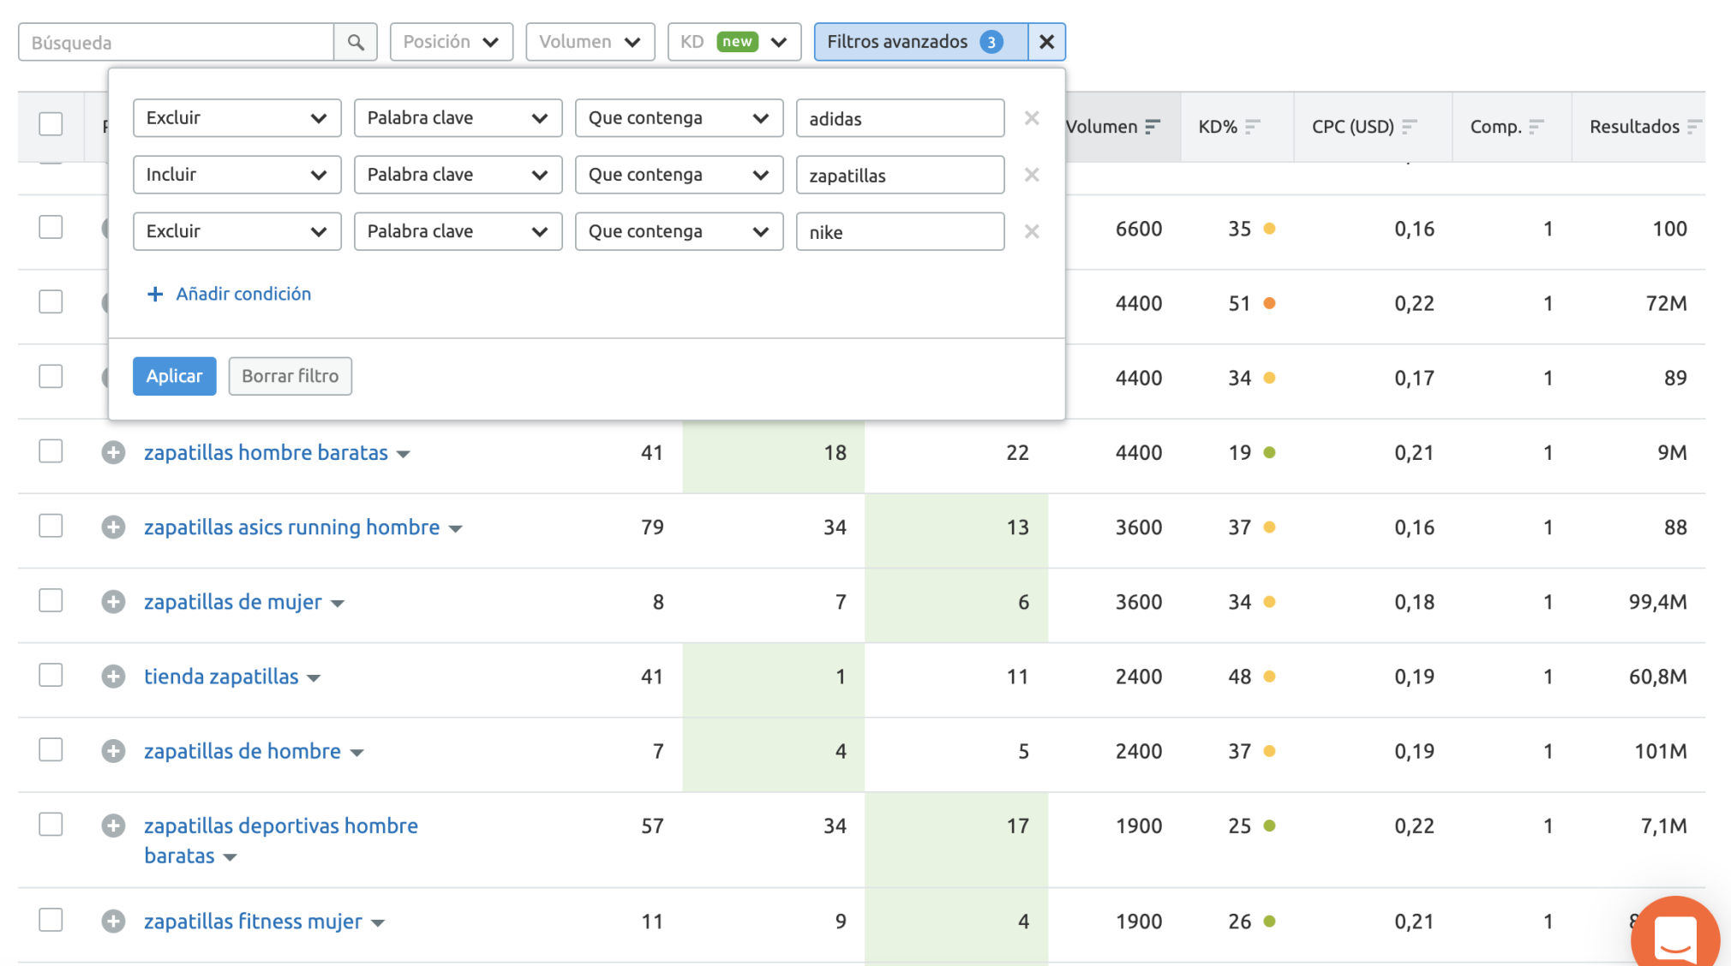
Task: Open the KD new filter menu
Action: click(734, 42)
